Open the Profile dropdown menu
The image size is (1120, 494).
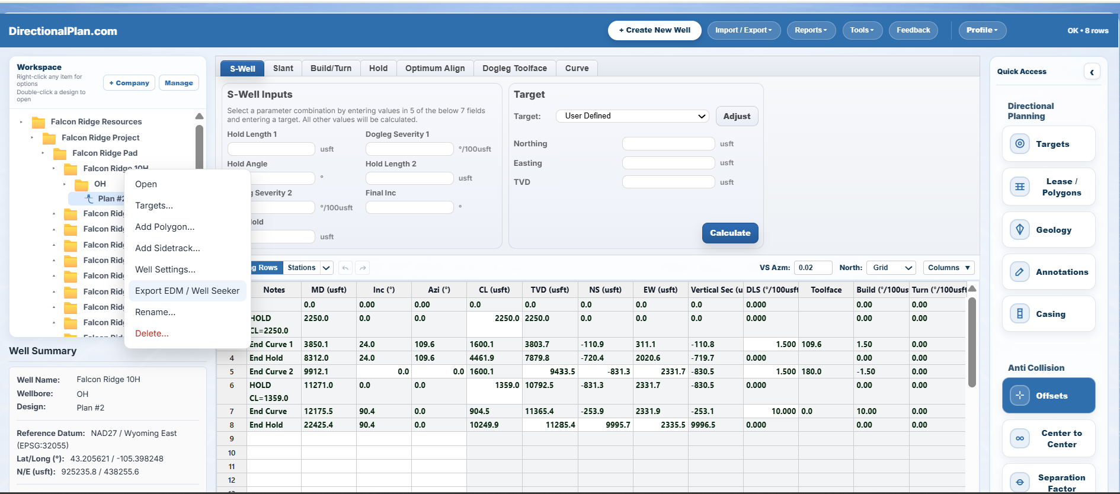[x=982, y=30]
